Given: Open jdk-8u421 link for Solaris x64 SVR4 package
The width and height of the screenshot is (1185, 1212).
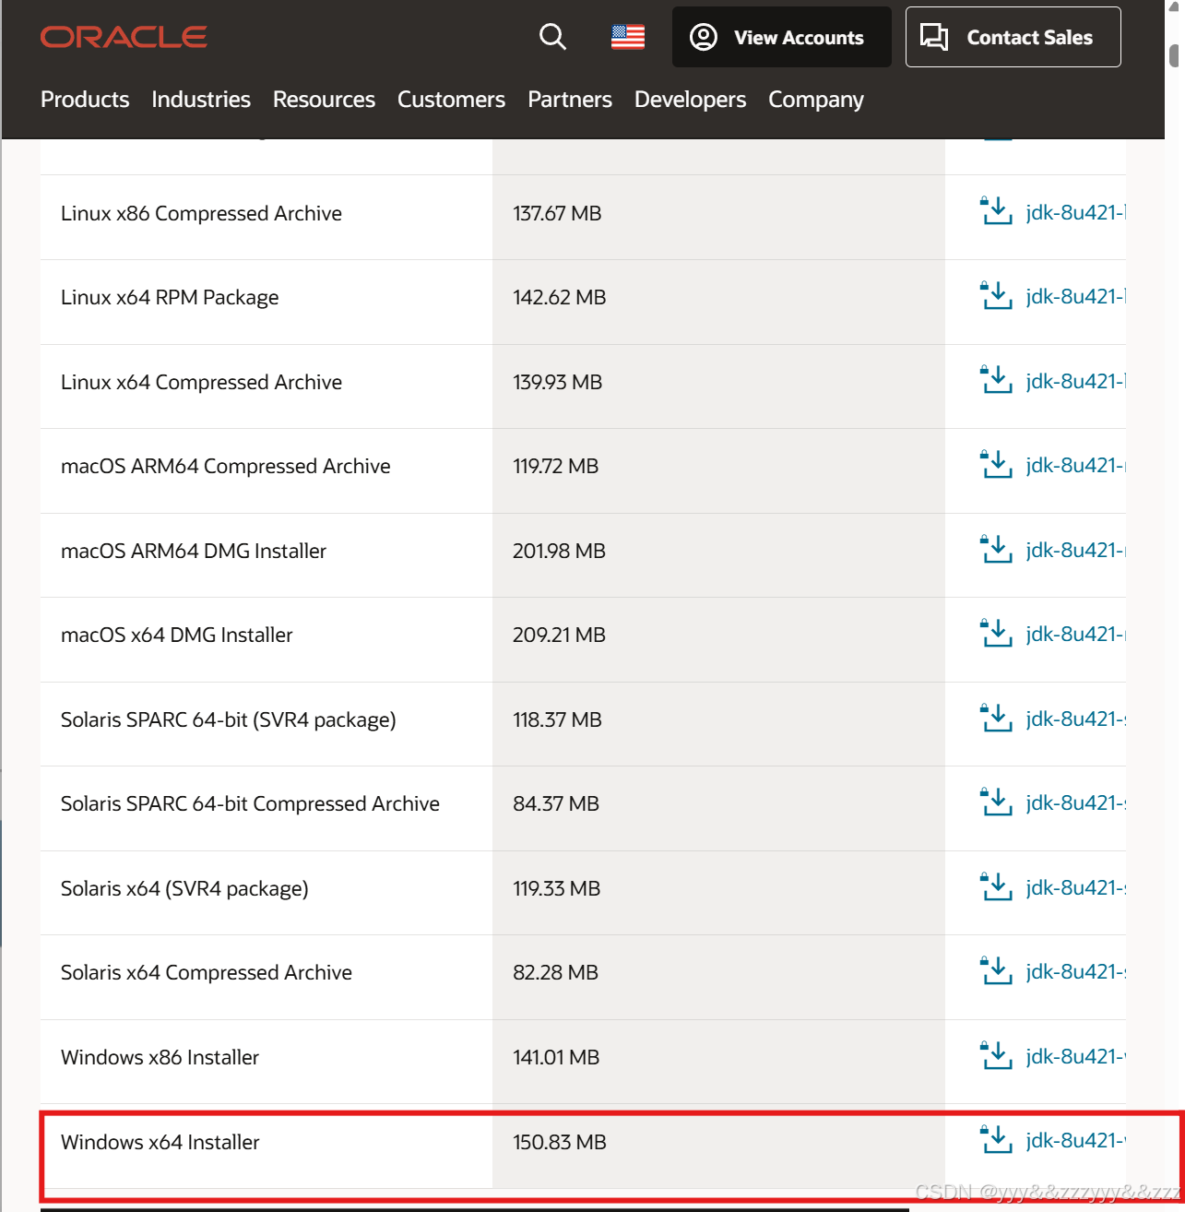Looking at the screenshot, I should coord(1076,887).
